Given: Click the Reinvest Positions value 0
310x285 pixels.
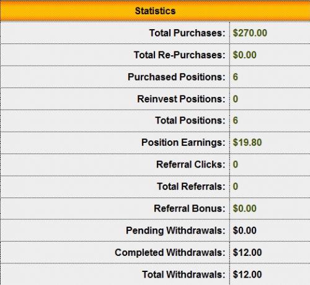Looking at the screenshot, I should (236, 99).
